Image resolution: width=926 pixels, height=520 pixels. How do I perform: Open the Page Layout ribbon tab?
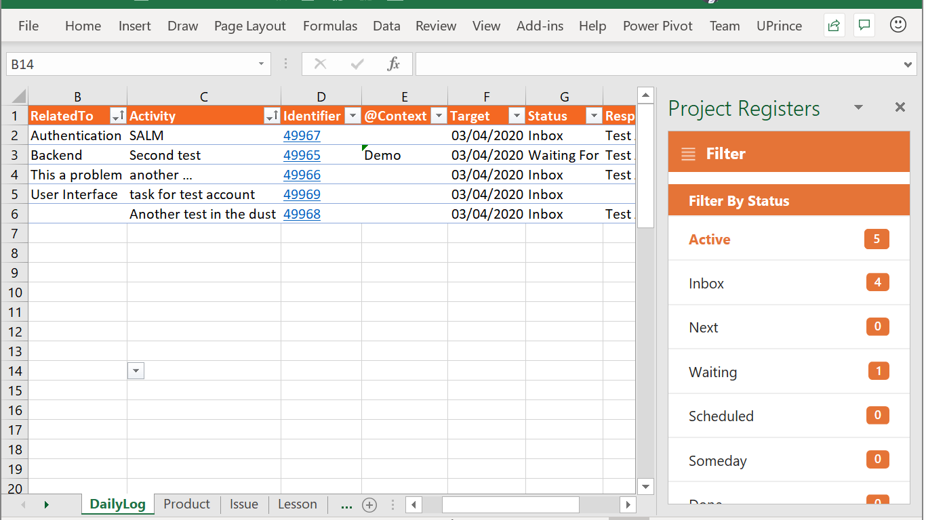[x=250, y=26]
